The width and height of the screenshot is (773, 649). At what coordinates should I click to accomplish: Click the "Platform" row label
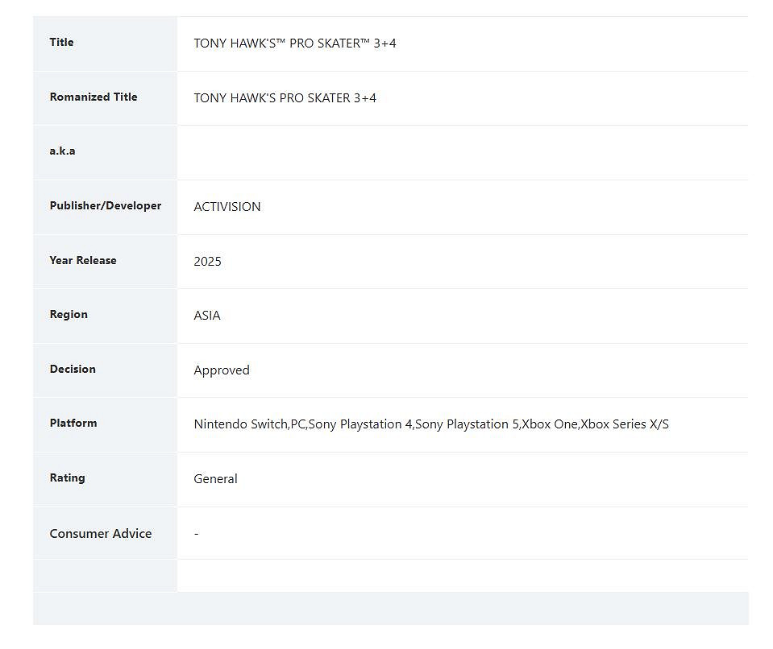point(73,424)
